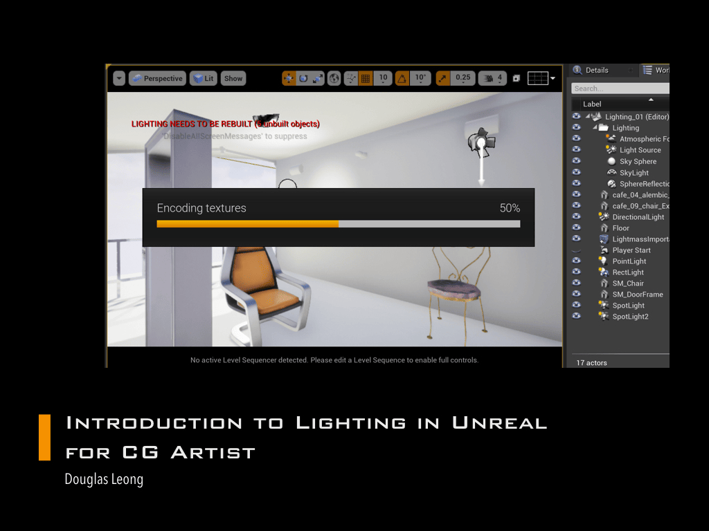The width and height of the screenshot is (709, 531).
Task: Click the 17 actors count text
Action: [591, 362]
